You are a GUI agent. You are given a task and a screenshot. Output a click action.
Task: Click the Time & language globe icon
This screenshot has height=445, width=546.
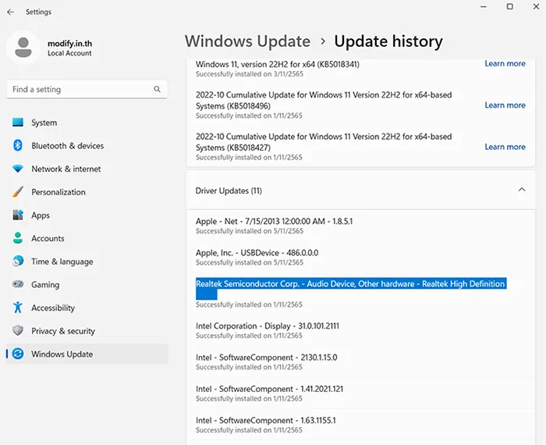(18, 261)
